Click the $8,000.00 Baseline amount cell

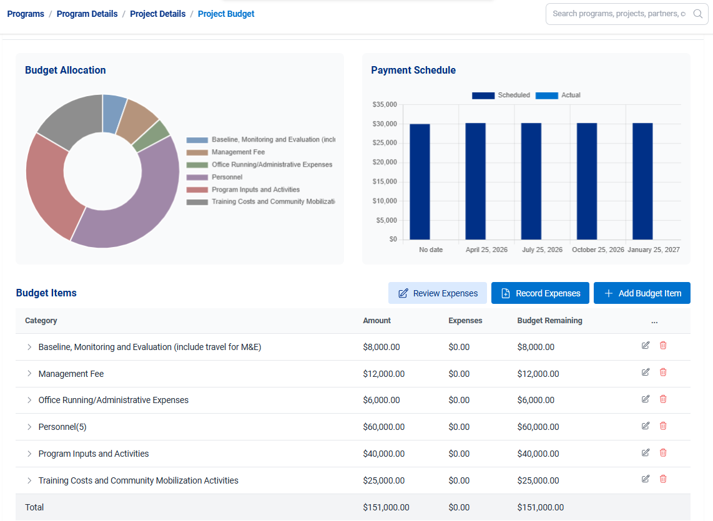point(381,347)
